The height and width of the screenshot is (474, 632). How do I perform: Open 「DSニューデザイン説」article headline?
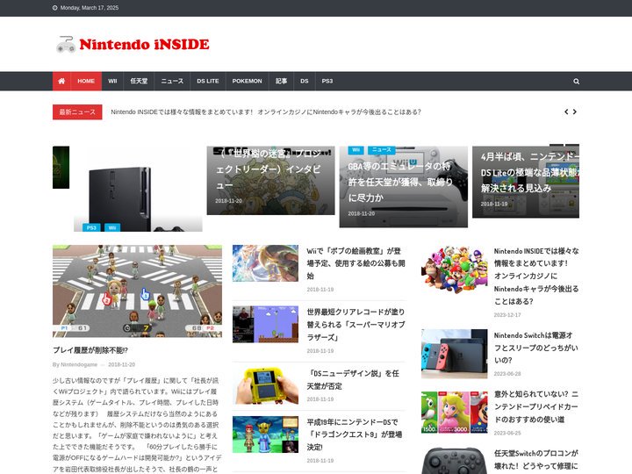click(353, 380)
